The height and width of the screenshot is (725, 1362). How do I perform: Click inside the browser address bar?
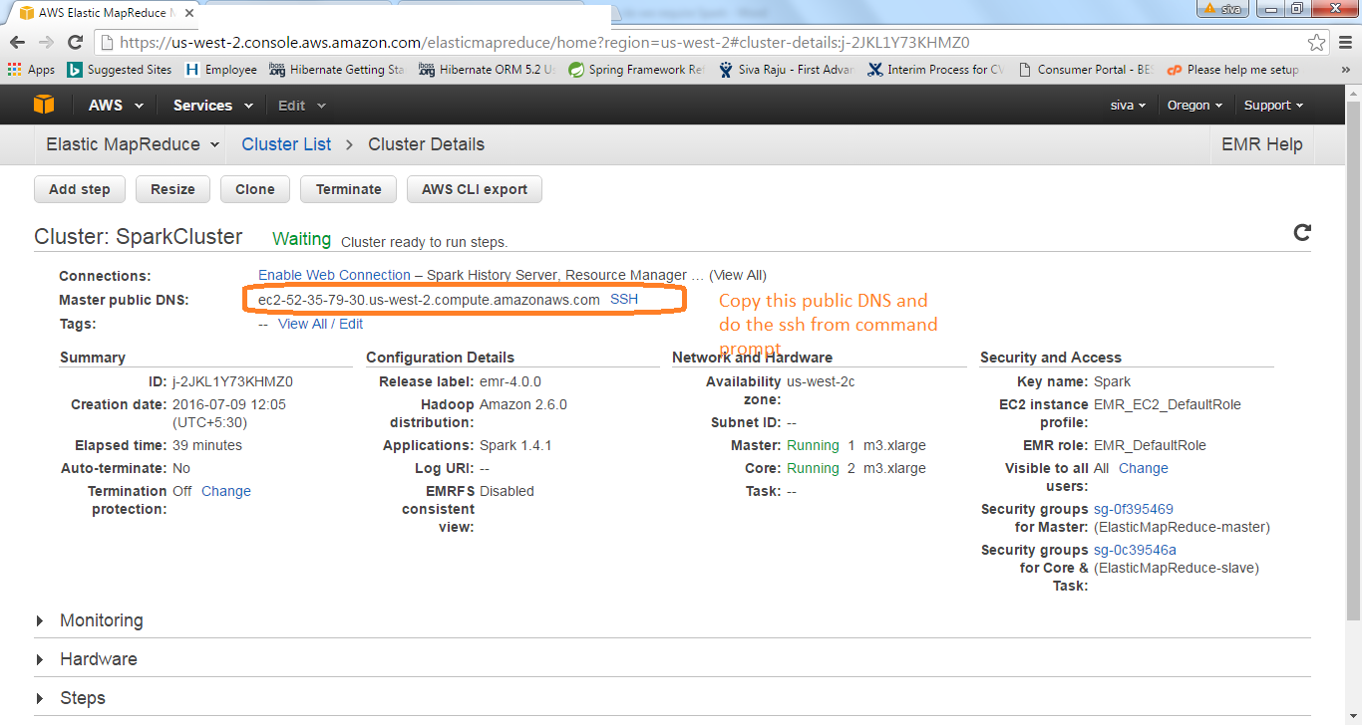click(x=399, y=44)
